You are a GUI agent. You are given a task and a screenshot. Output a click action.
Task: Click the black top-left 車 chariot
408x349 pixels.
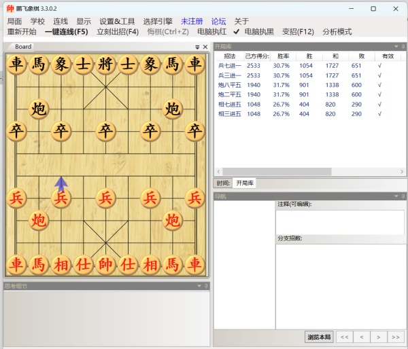tap(16, 65)
